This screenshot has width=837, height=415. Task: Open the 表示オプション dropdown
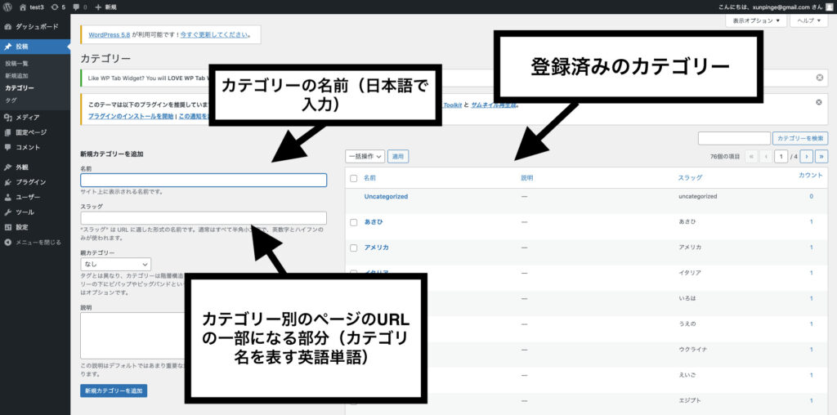756,20
